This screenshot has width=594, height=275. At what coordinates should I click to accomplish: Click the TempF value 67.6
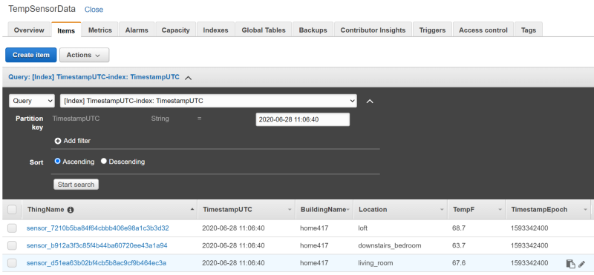point(459,263)
